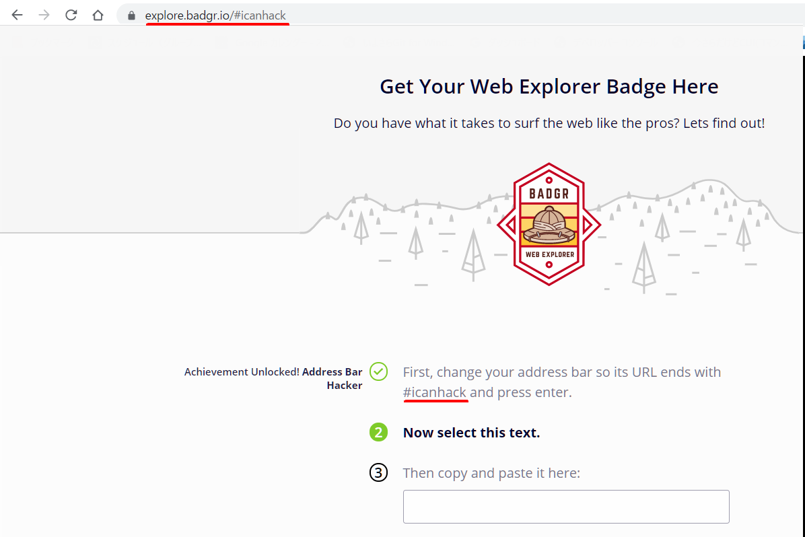The image size is (805, 537).
Task: Click the paste text input box
Action: 566,507
